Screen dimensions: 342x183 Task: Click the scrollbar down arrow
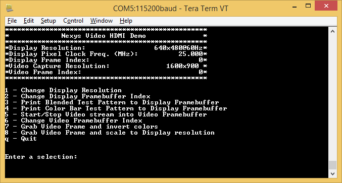pos(332,173)
